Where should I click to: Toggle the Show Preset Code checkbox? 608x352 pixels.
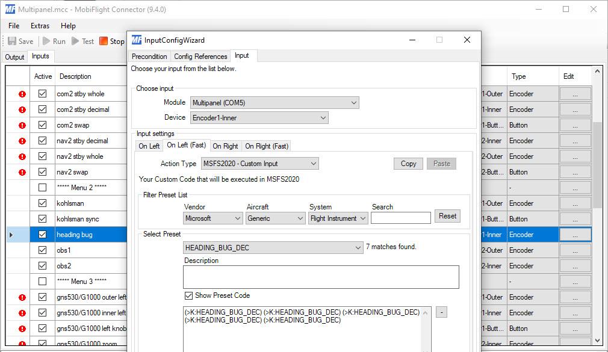(x=189, y=295)
